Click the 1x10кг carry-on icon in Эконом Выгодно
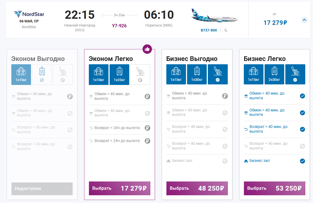 point(21,74)
